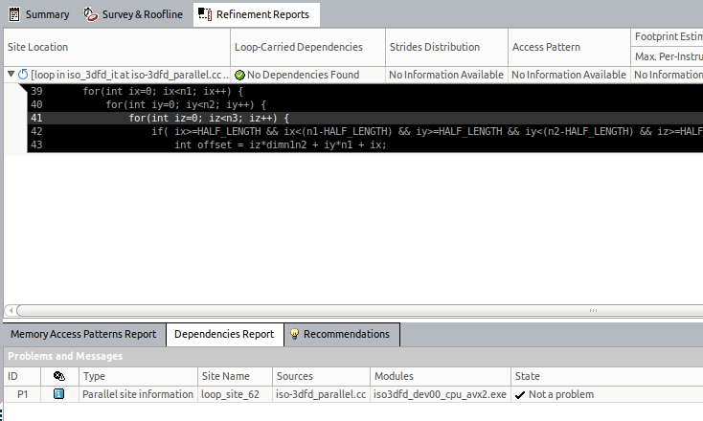Image resolution: width=703 pixels, height=421 pixels.
Task: Click the Refinement Reports tab icon
Action: 205,14
